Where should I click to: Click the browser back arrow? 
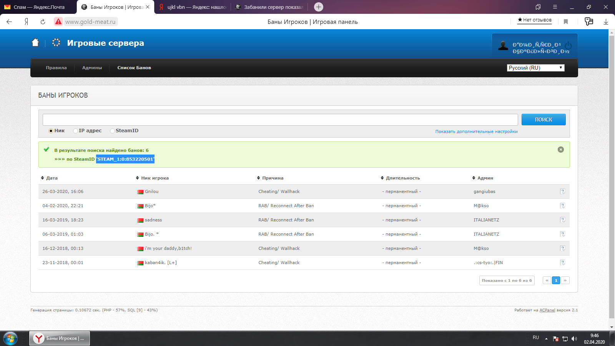click(9, 22)
